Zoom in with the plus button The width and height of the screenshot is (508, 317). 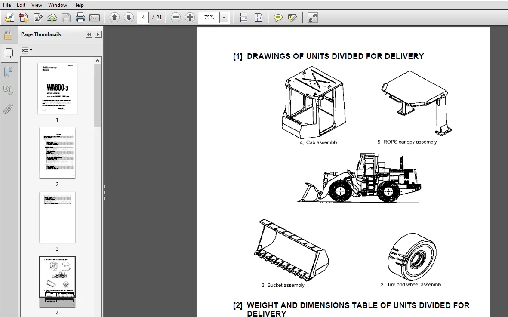(190, 18)
